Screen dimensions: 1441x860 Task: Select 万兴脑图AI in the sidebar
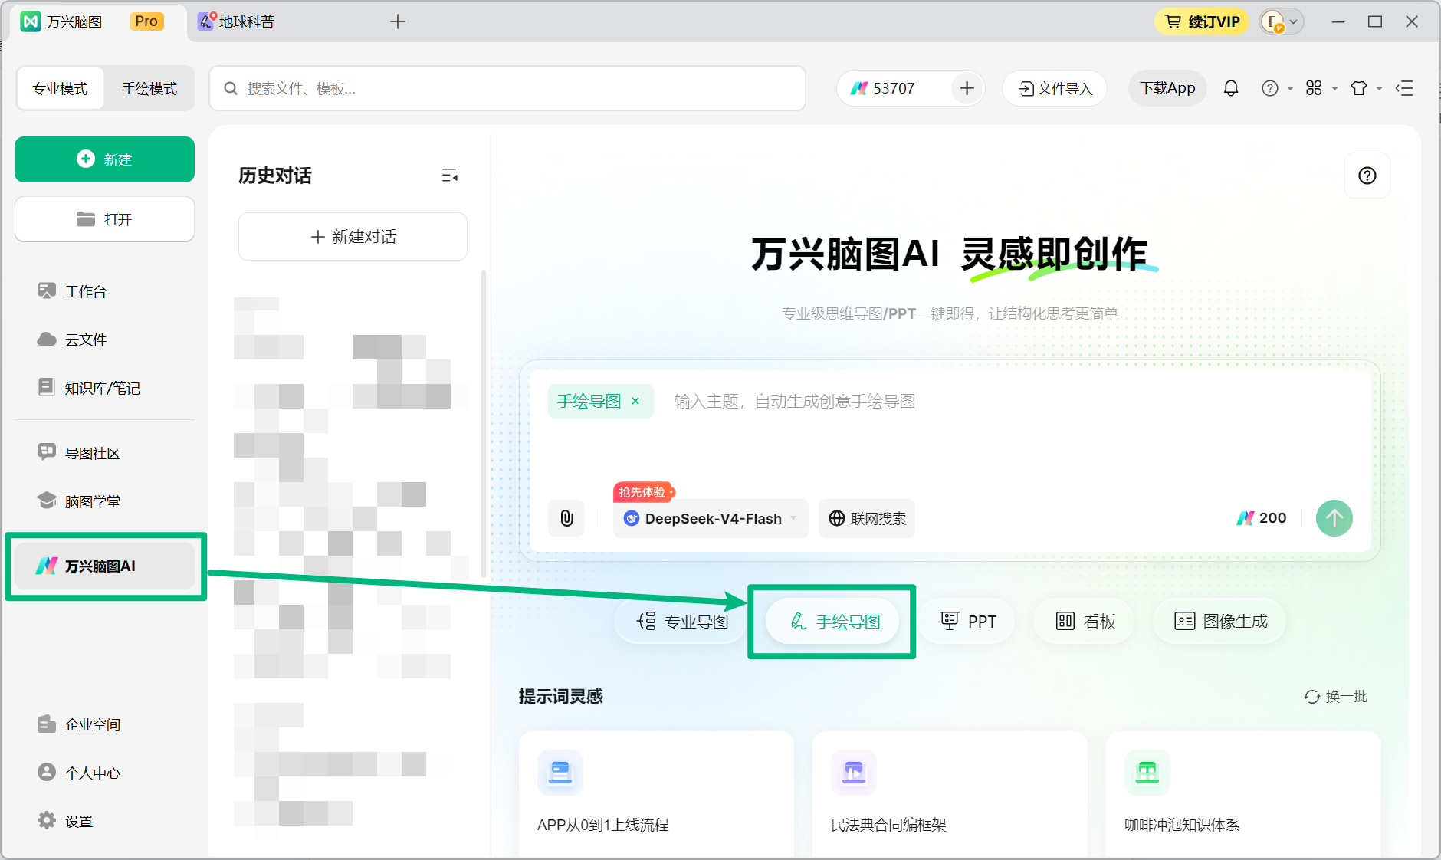(104, 566)
